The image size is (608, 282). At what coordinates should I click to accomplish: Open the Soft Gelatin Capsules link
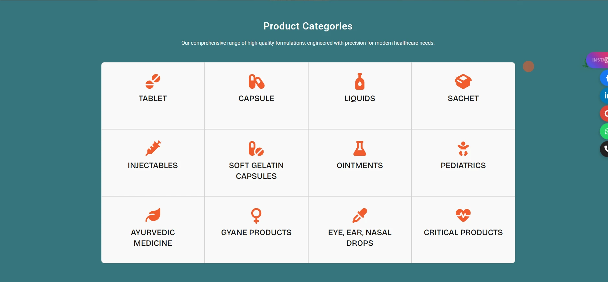tap(256, 171)
